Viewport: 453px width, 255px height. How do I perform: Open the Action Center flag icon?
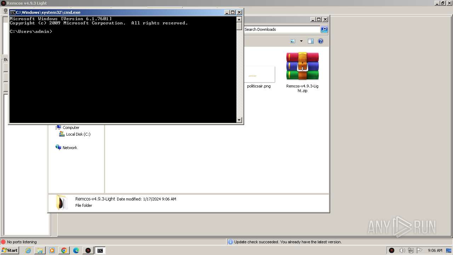(x=419, y=250)
